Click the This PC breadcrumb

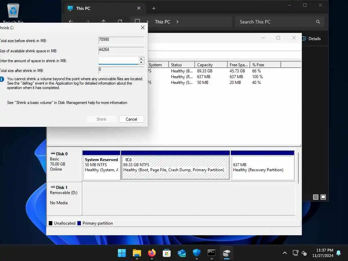click(163, 22)
